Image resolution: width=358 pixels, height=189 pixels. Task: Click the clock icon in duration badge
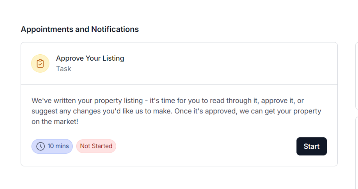click(x=41, y=146)
